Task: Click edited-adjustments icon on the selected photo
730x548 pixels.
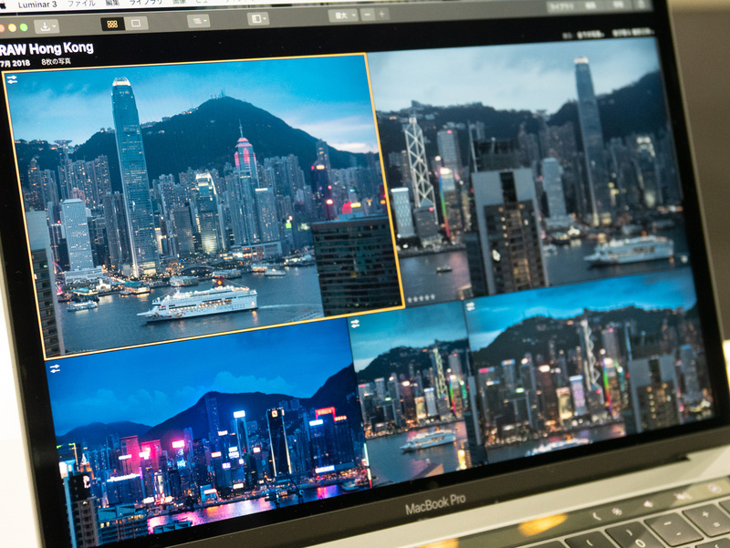Action: click(x=12, y=80)
